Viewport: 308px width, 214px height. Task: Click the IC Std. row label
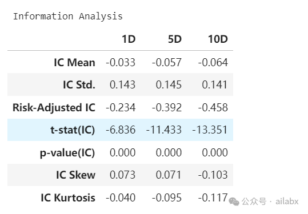[79, 84]
